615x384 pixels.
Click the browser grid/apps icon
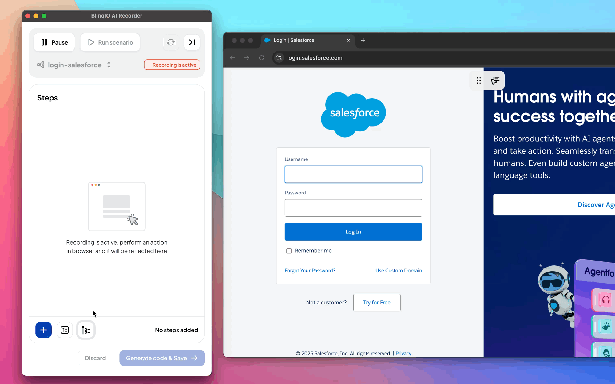[x=478, y=80]
